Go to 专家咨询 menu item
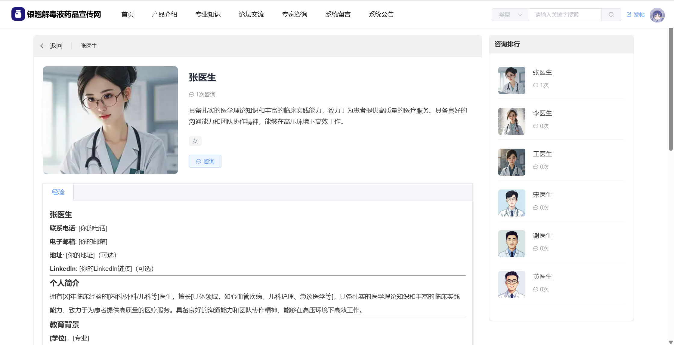Viewport: 674px width, 345px height. click(x=295, y=14)
